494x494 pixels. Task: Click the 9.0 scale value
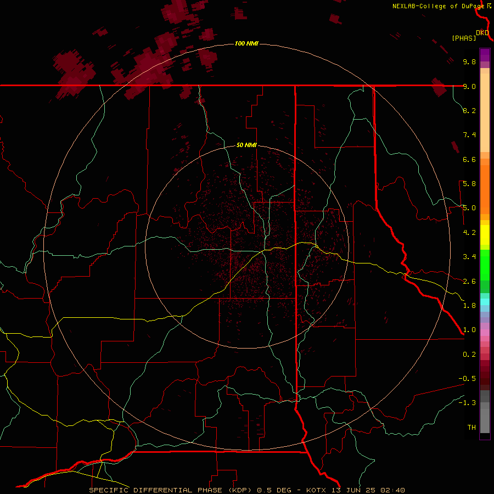(469, 86)
